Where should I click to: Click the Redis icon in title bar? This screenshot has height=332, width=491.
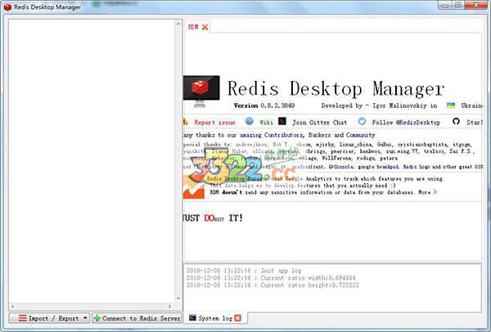tap(7, 7)
